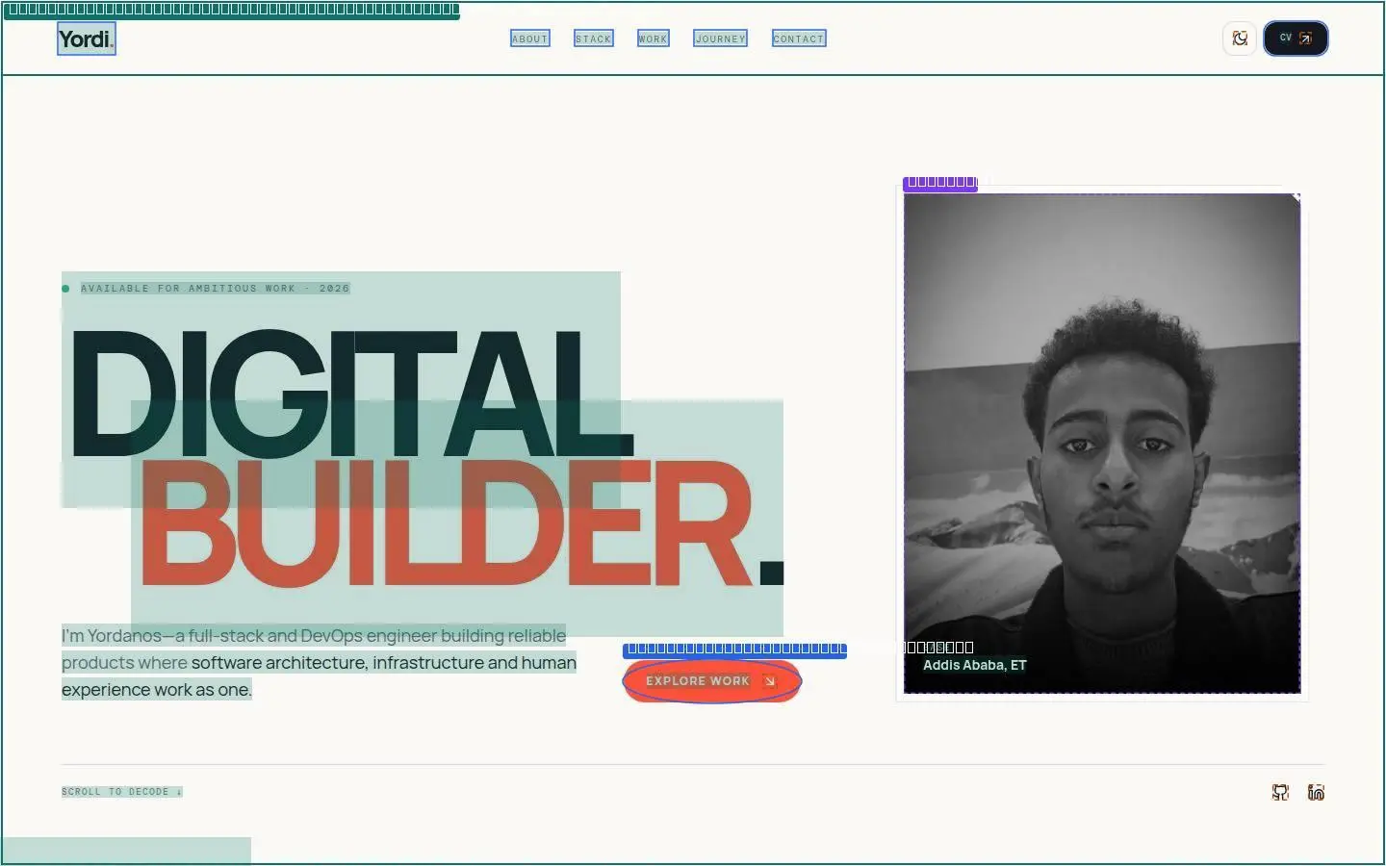
Task: Jump to the Journey section
Action: coord(720,38)
